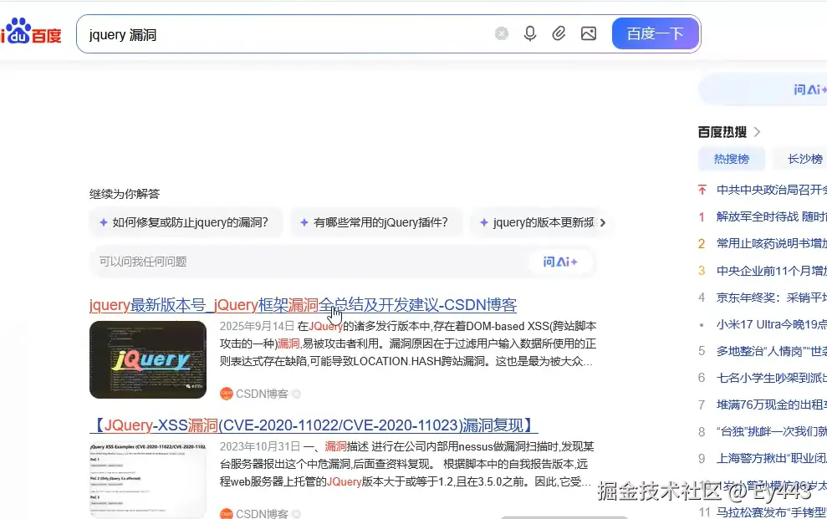Click the sparkle icon on jquery的版本 suggestion
Image resolution: width=827 pixels, height=519 pixels.
tap(484, 222)
